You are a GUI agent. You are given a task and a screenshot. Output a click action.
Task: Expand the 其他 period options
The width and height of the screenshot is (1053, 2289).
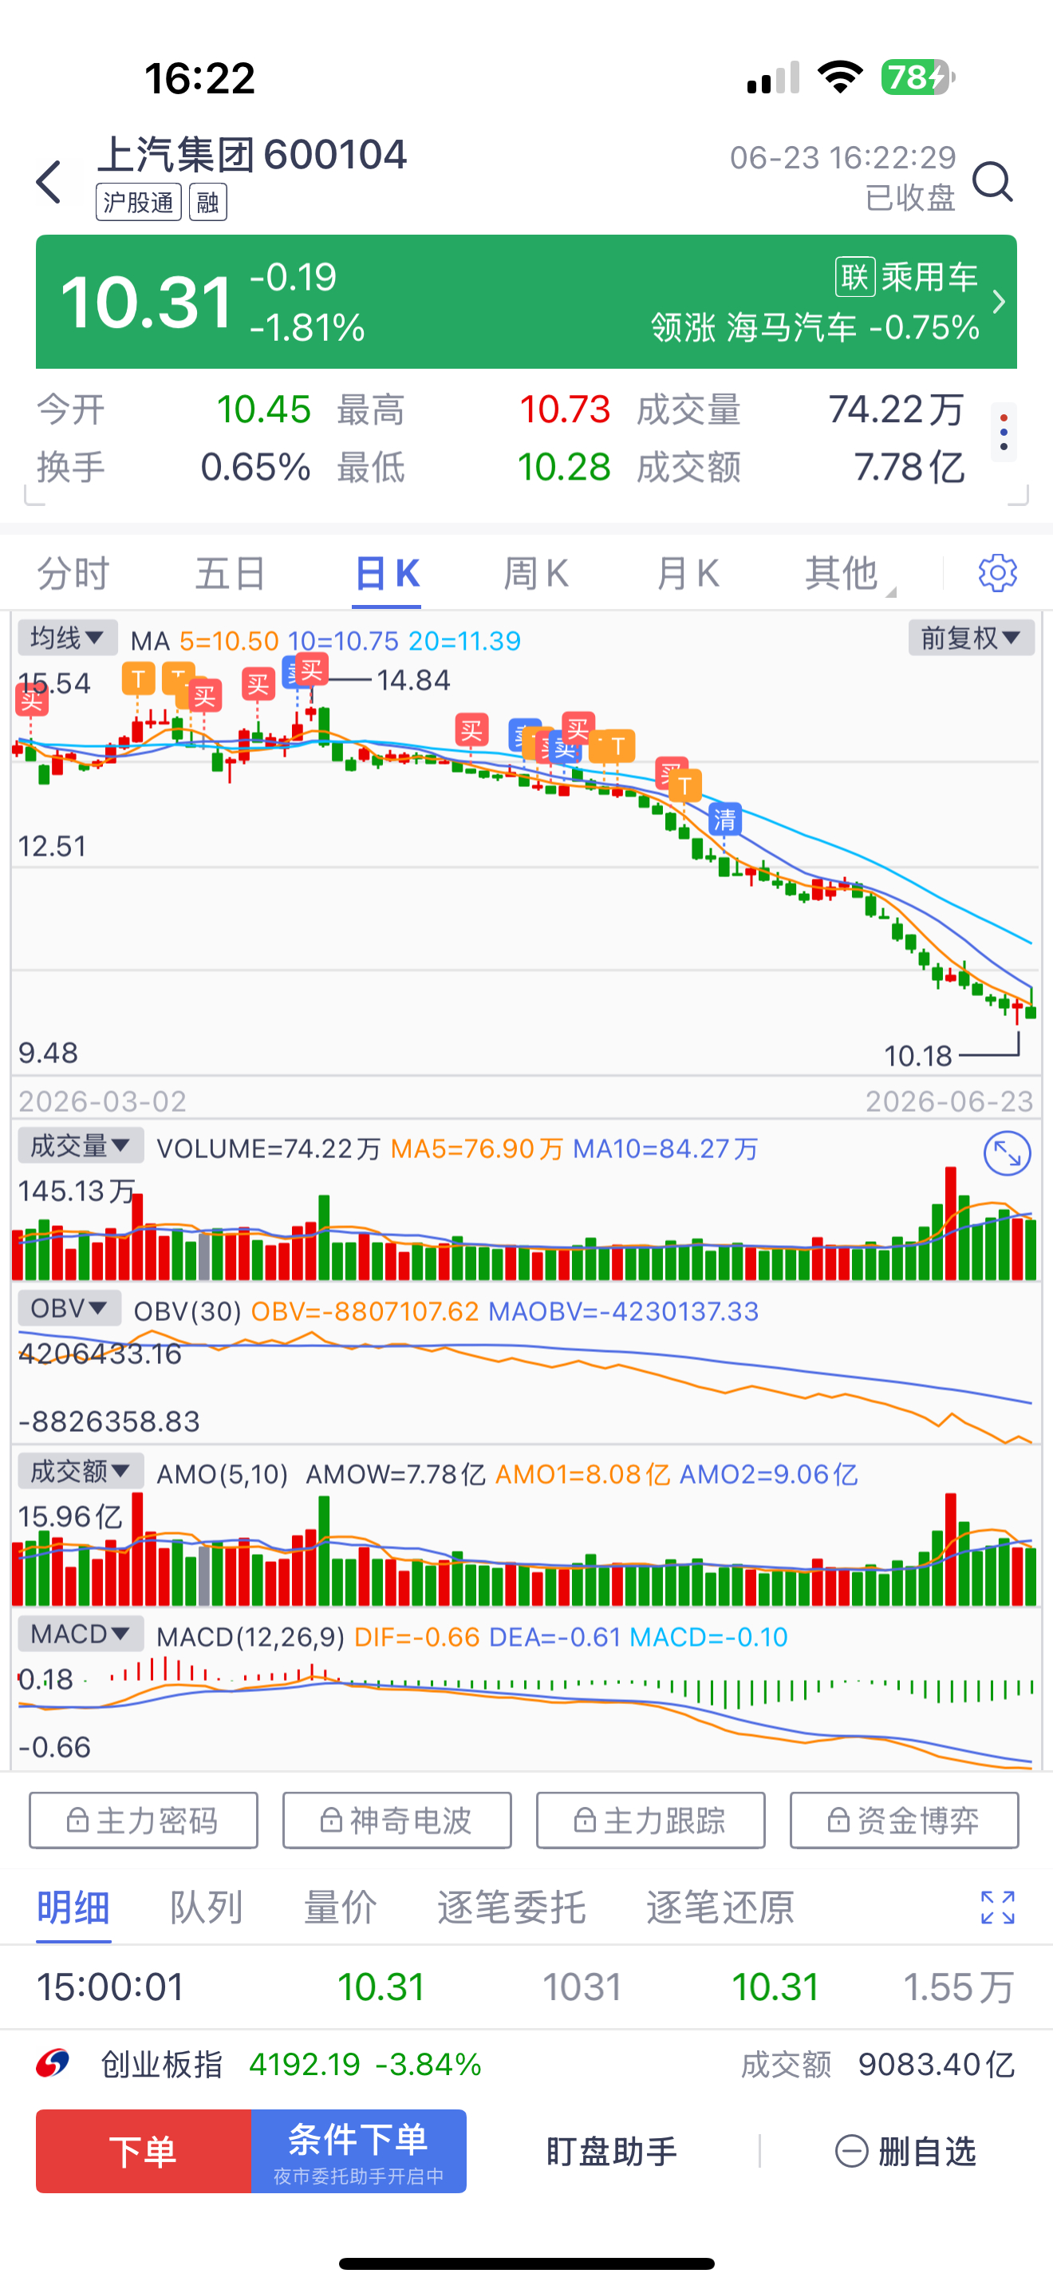[x=849, y=573]
